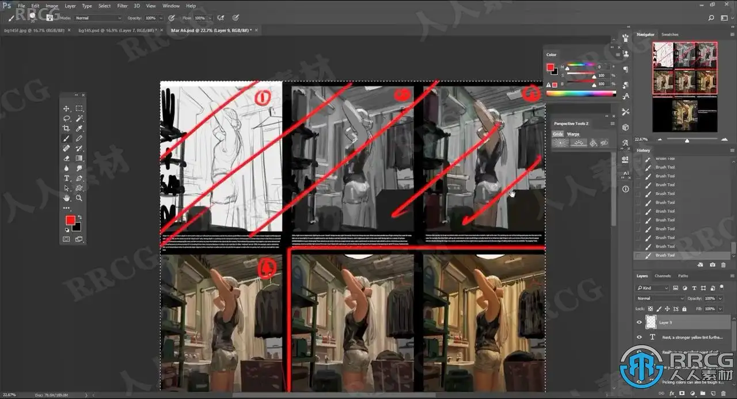The image size is (737, 399).
Task: Toggle filter for type layers
Action: 693,288
